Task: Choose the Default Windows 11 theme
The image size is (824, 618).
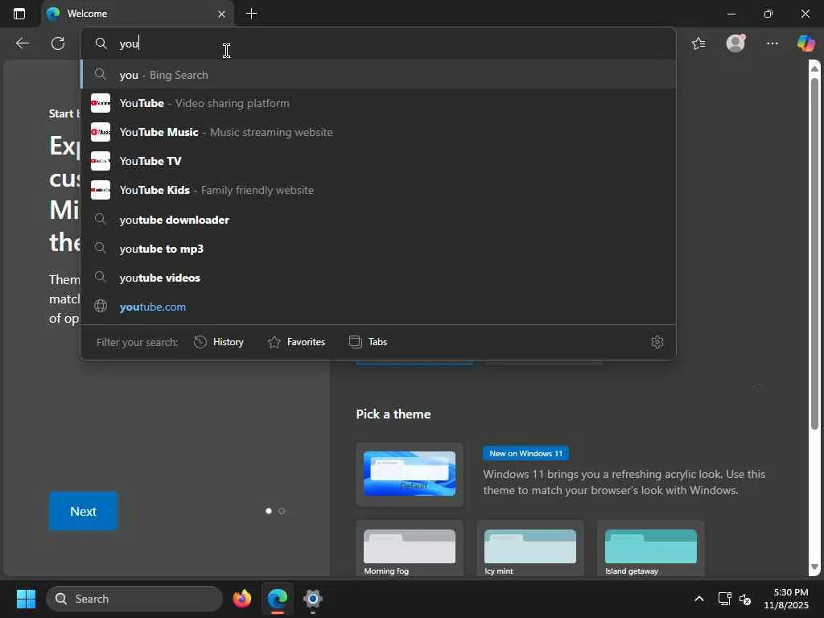Action: (410, 474)
